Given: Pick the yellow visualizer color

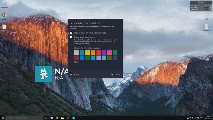Looking at the screenshot, I should click(x=87, y=53).
